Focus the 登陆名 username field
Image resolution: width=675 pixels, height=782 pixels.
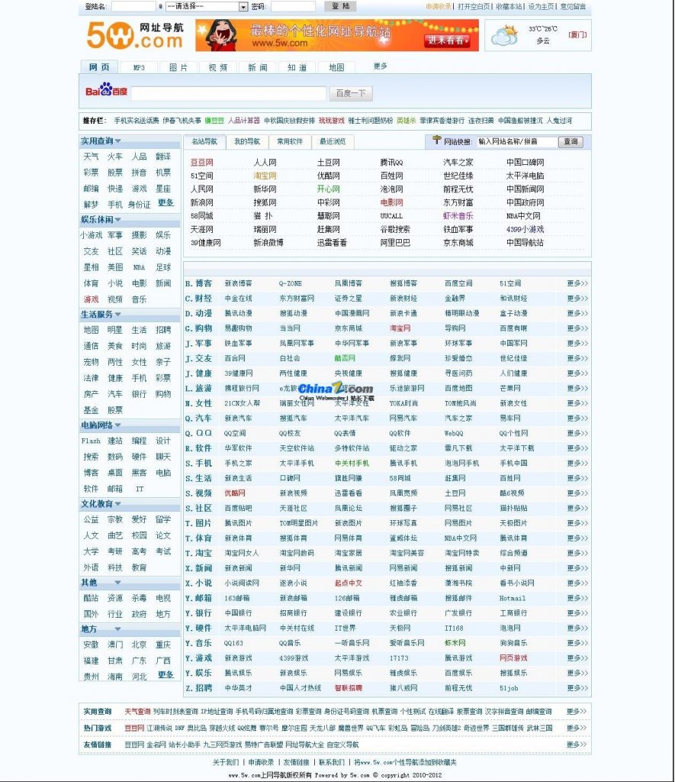133,6
